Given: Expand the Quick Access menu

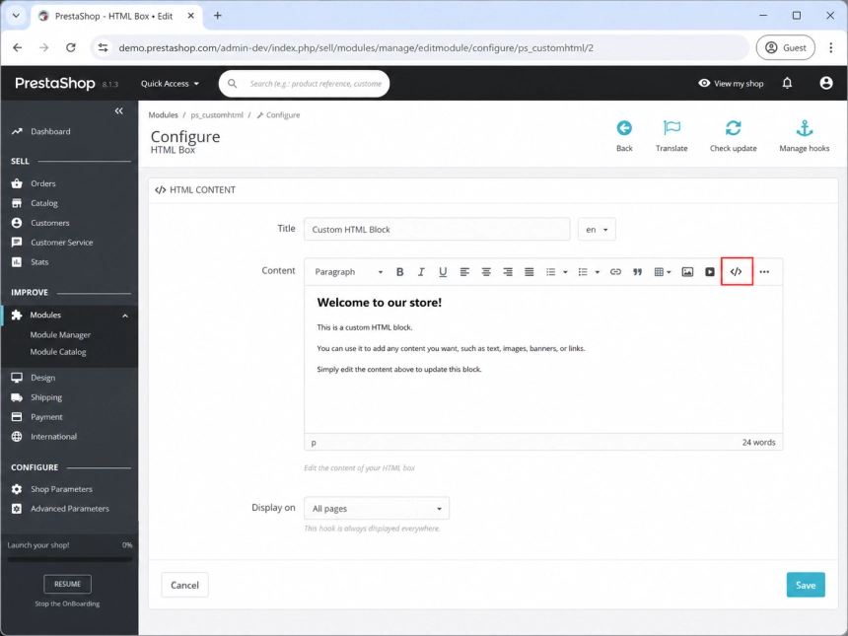Looking at the screenshot, I should 170,83.
